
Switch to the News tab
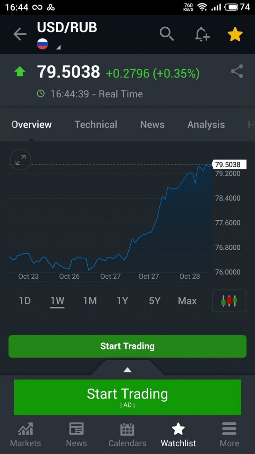pyautogui.click(x=152, y=124)
